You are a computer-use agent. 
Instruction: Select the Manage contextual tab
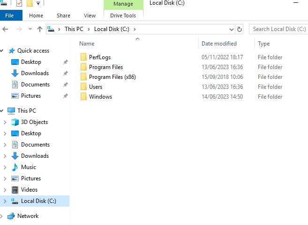tap(123, 4)
